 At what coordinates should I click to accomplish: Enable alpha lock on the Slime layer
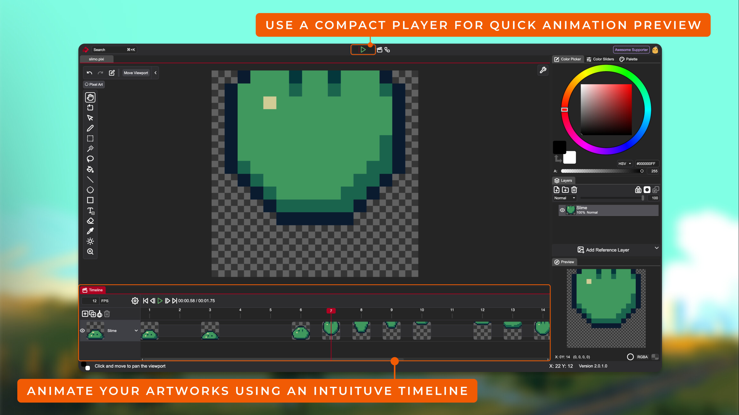pyautogui.click(x=638, y=190)
